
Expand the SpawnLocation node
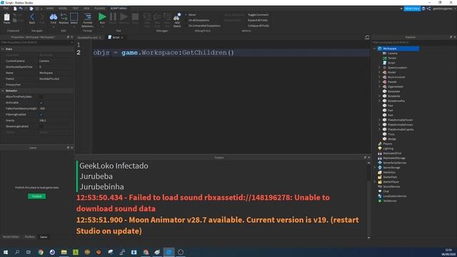pyautogui.click(x=379, y=68)
